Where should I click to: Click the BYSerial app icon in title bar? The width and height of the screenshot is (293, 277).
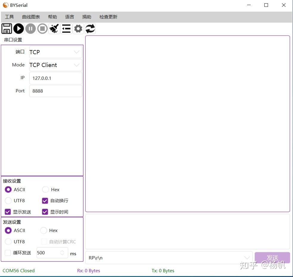point(5,5)
